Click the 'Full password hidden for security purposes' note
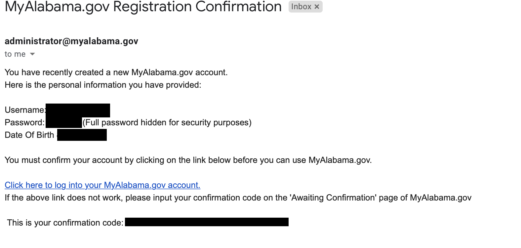Image resolution: width=521 pixels, height=248 pixels. (167, 123)
